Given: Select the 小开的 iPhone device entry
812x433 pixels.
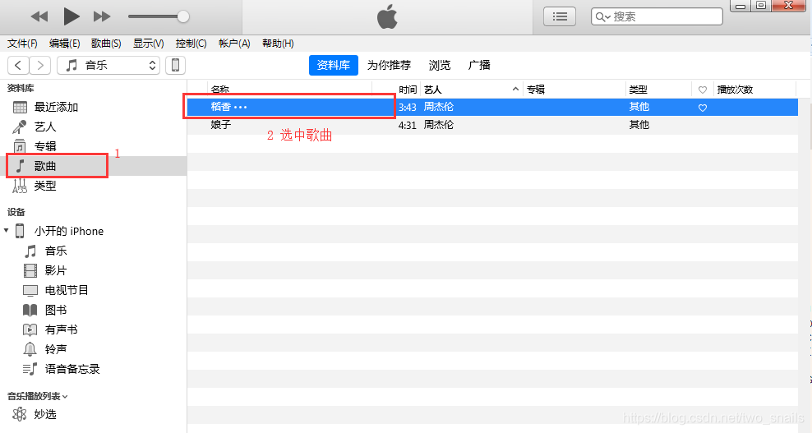Looking at the screenshot, I should click(x=68, y=231).
